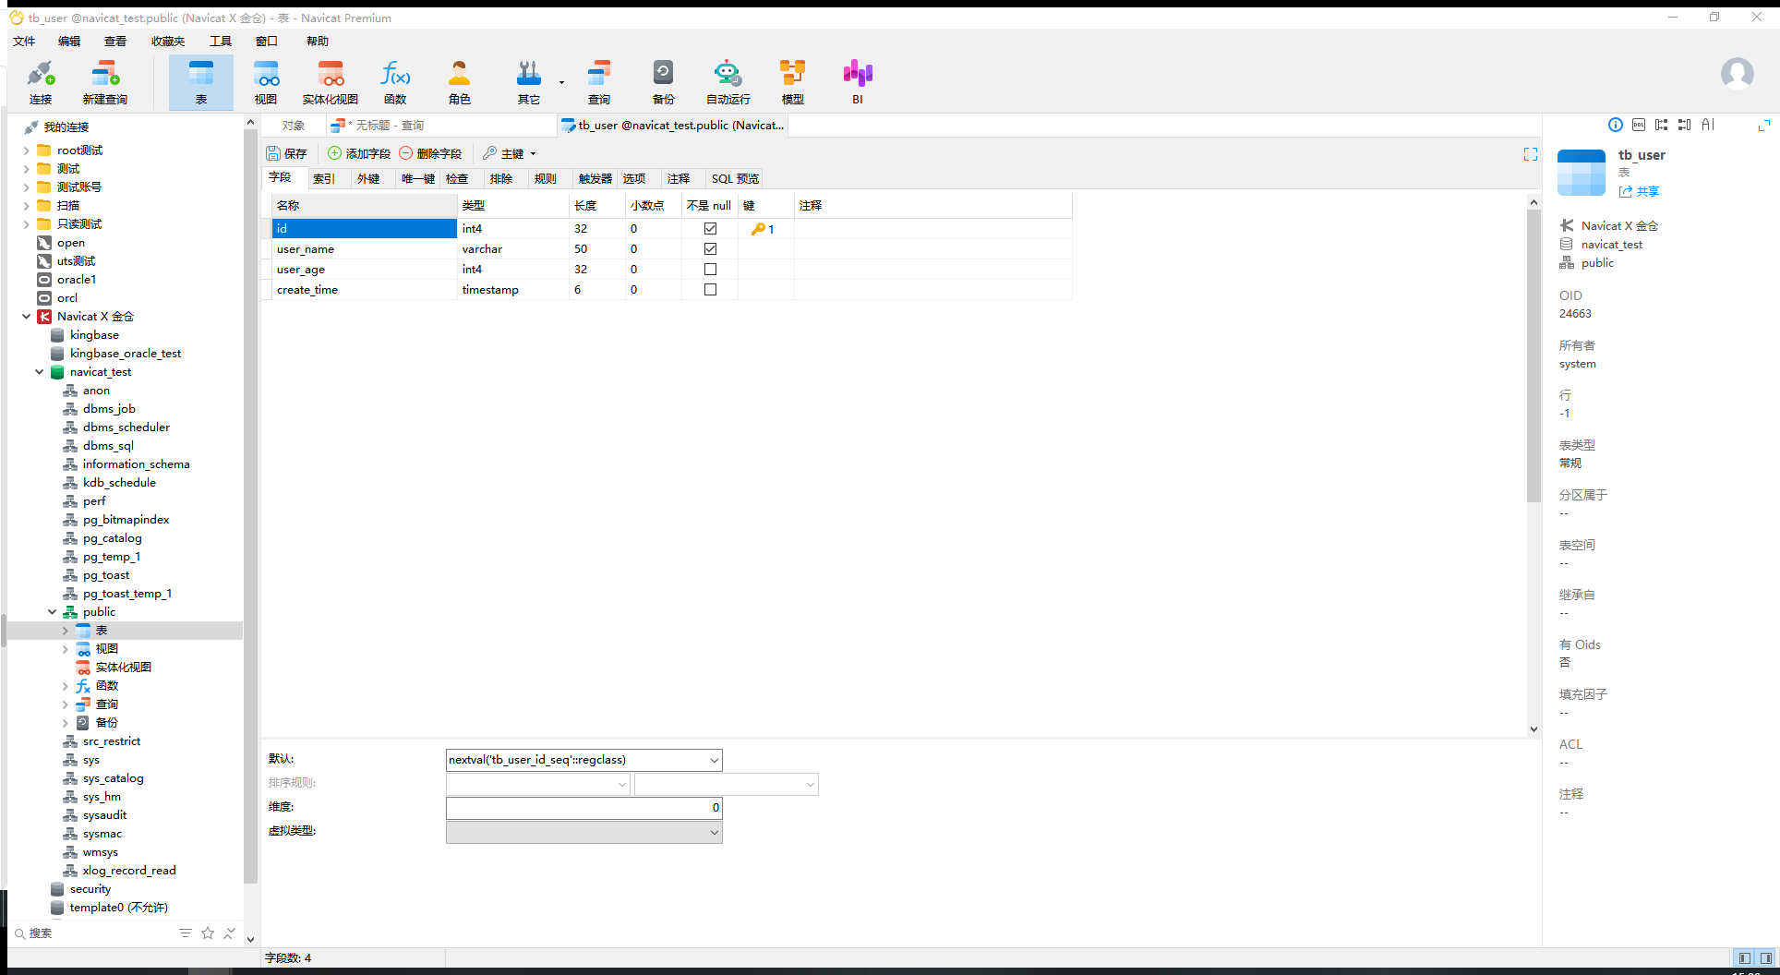Toggle not-null checkbox for user_name field
This screenshot has height=975, width=1780.
point(710,249)
